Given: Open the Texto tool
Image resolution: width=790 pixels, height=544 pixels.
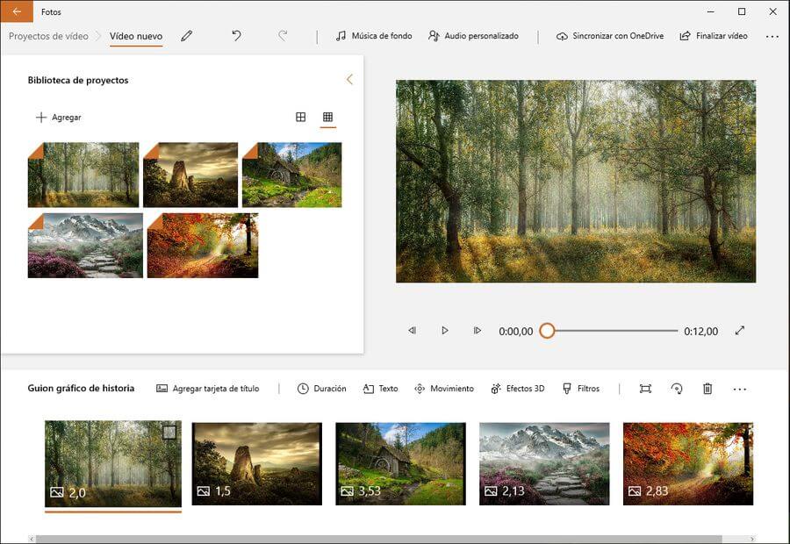Looking at the screenshot, I should 380,389.
